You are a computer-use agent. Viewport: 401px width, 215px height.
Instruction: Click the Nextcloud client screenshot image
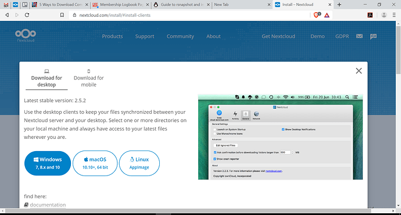point(280,137)
